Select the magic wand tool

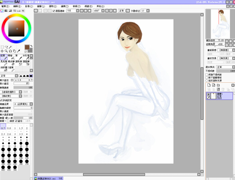[10, 47]
